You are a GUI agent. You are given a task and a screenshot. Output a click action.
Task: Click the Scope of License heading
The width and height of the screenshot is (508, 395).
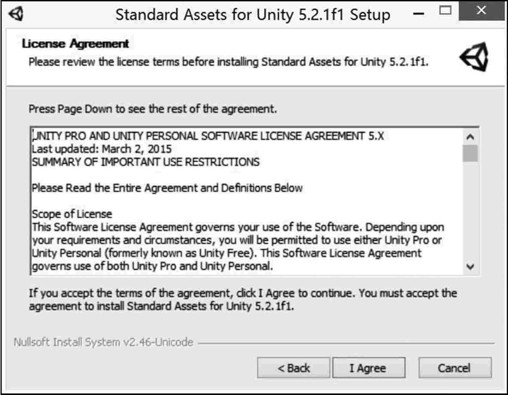click(x=72, y=214)
